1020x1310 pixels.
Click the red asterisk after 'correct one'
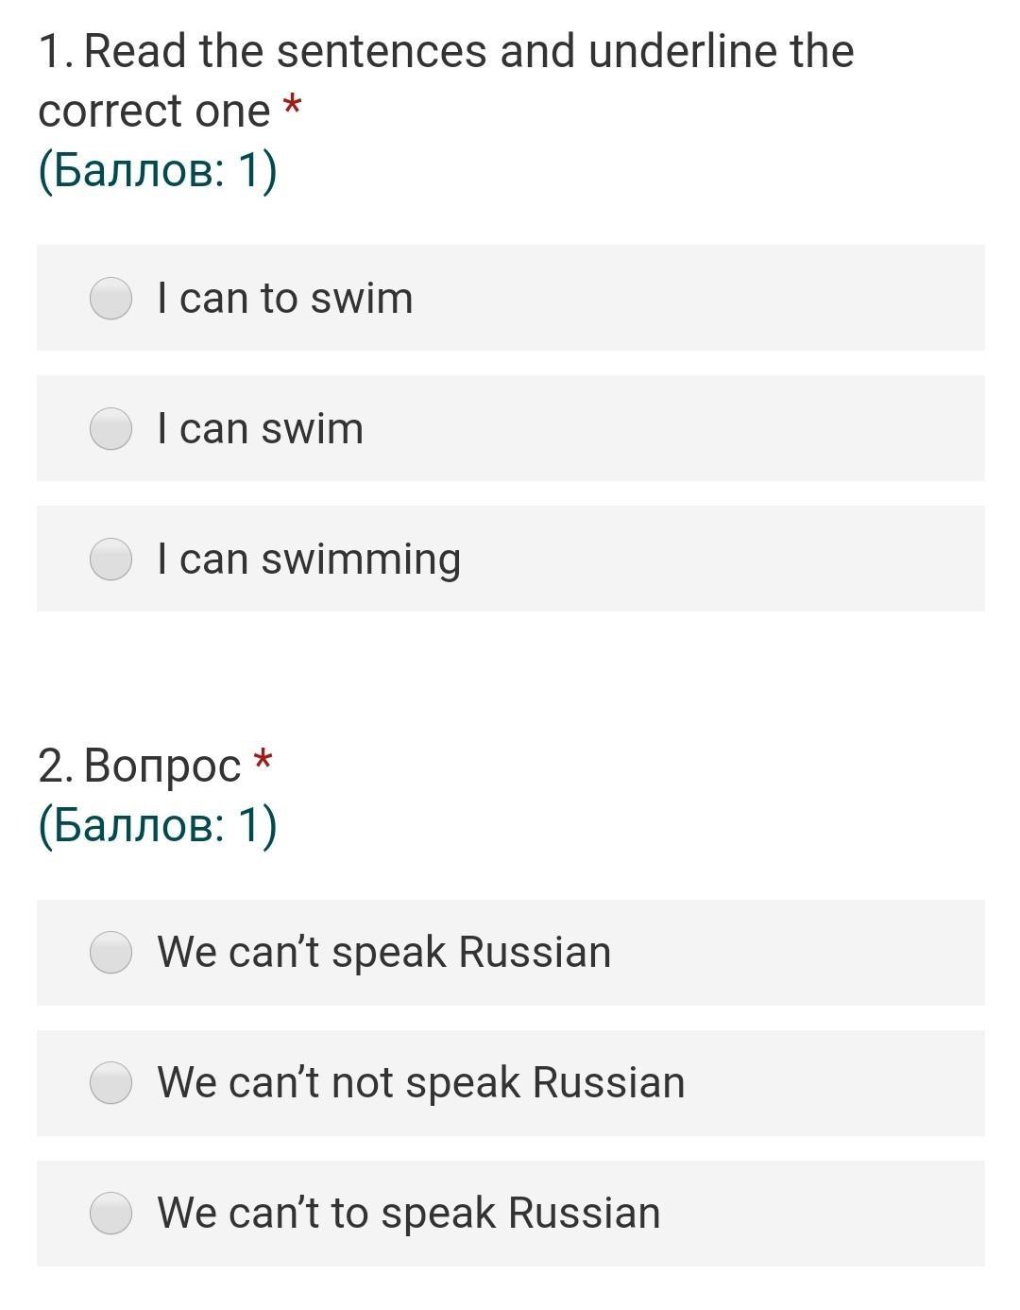pos(293,105)
